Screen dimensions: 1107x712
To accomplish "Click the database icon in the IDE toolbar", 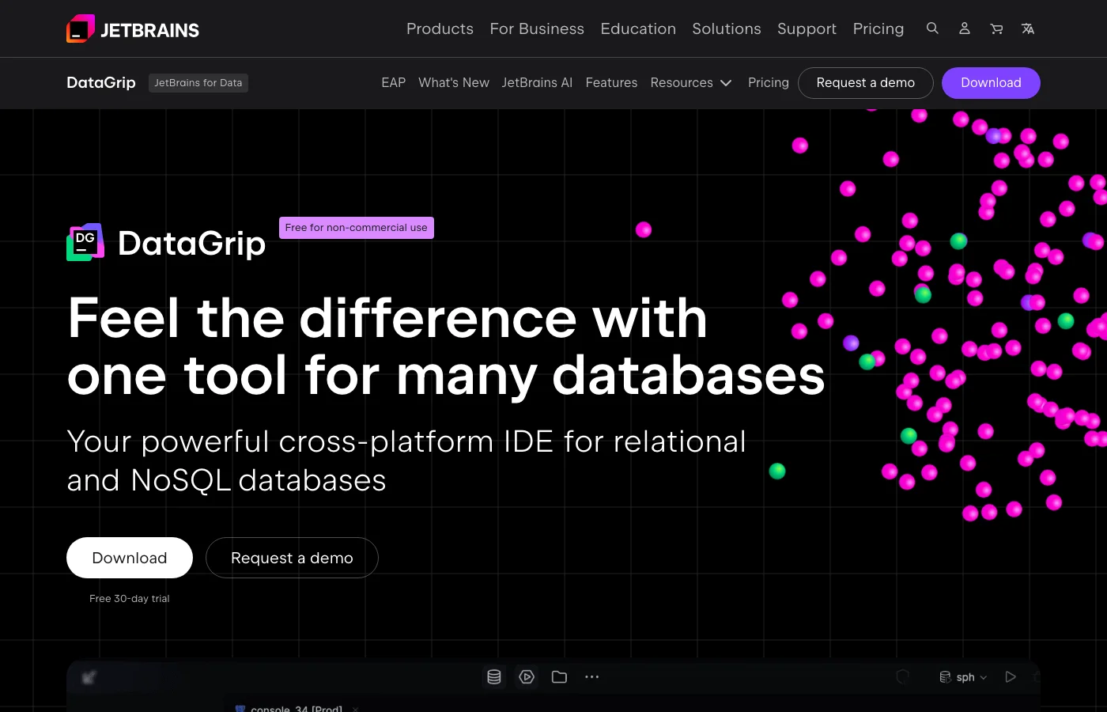I will click(494, 677).
